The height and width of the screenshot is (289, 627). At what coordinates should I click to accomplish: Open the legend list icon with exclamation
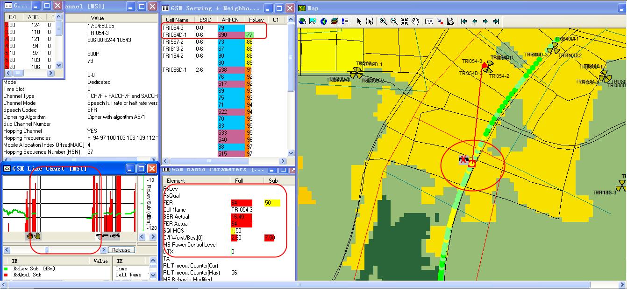click(x=345, y=21)
